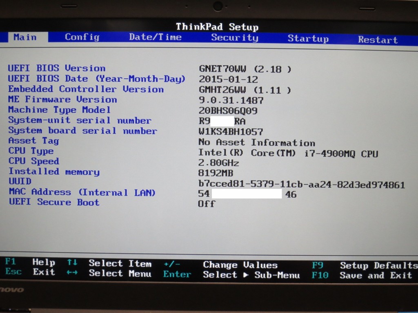Click the Esc Exit key hint
418x313 pixels.
tap(30, 272)
